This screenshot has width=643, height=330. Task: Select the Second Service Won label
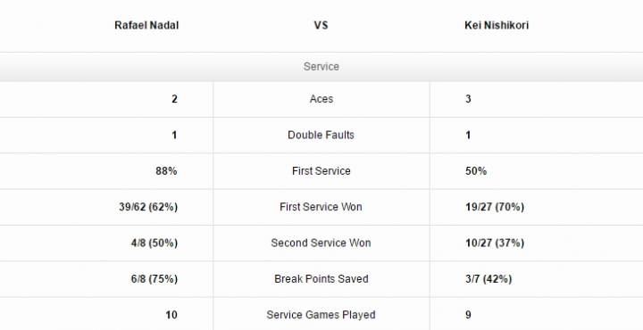(x=321, y=243)
